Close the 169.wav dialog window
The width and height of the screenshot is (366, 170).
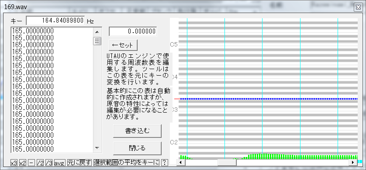coord(358,7)
